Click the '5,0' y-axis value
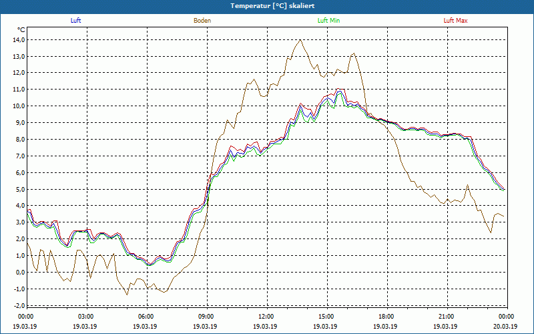 [21, 190]
